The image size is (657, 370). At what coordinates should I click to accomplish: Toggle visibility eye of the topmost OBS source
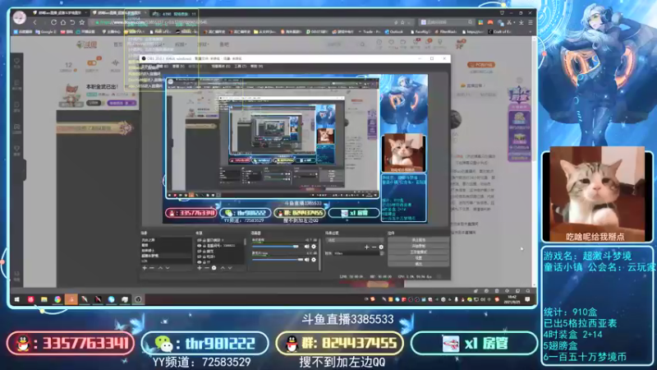pos(200,240)
